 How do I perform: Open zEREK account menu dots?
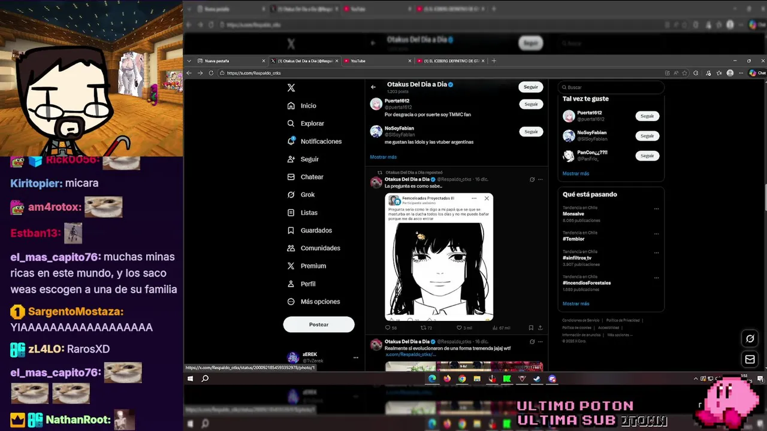[x=356, y=357]
